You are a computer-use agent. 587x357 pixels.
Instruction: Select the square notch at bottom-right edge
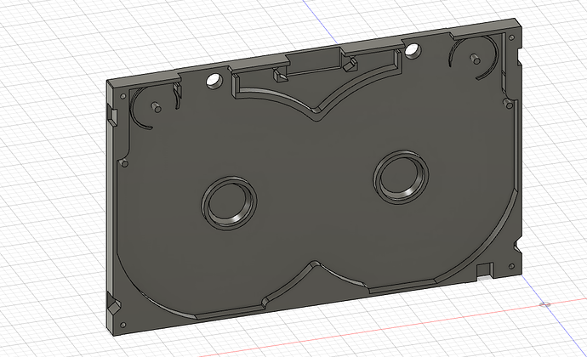tap(484, 269)
